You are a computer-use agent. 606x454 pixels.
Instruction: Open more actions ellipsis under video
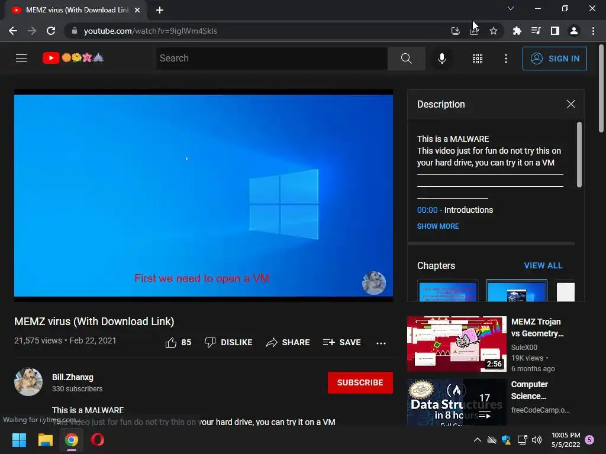click(381, 343)
